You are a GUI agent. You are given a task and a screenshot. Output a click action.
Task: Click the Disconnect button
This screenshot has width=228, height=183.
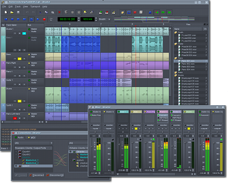36,175
